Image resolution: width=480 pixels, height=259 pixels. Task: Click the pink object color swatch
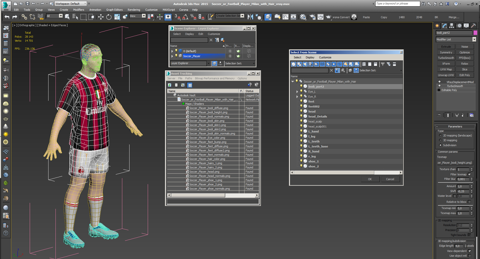(x=475, y=33)
